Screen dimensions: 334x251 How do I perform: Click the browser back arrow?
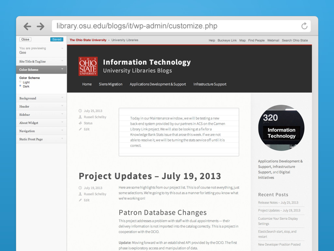[x=27, y=26]
